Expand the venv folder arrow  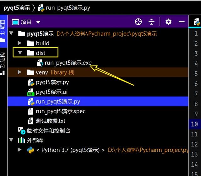pyautogui.click(x=19, y=72)
